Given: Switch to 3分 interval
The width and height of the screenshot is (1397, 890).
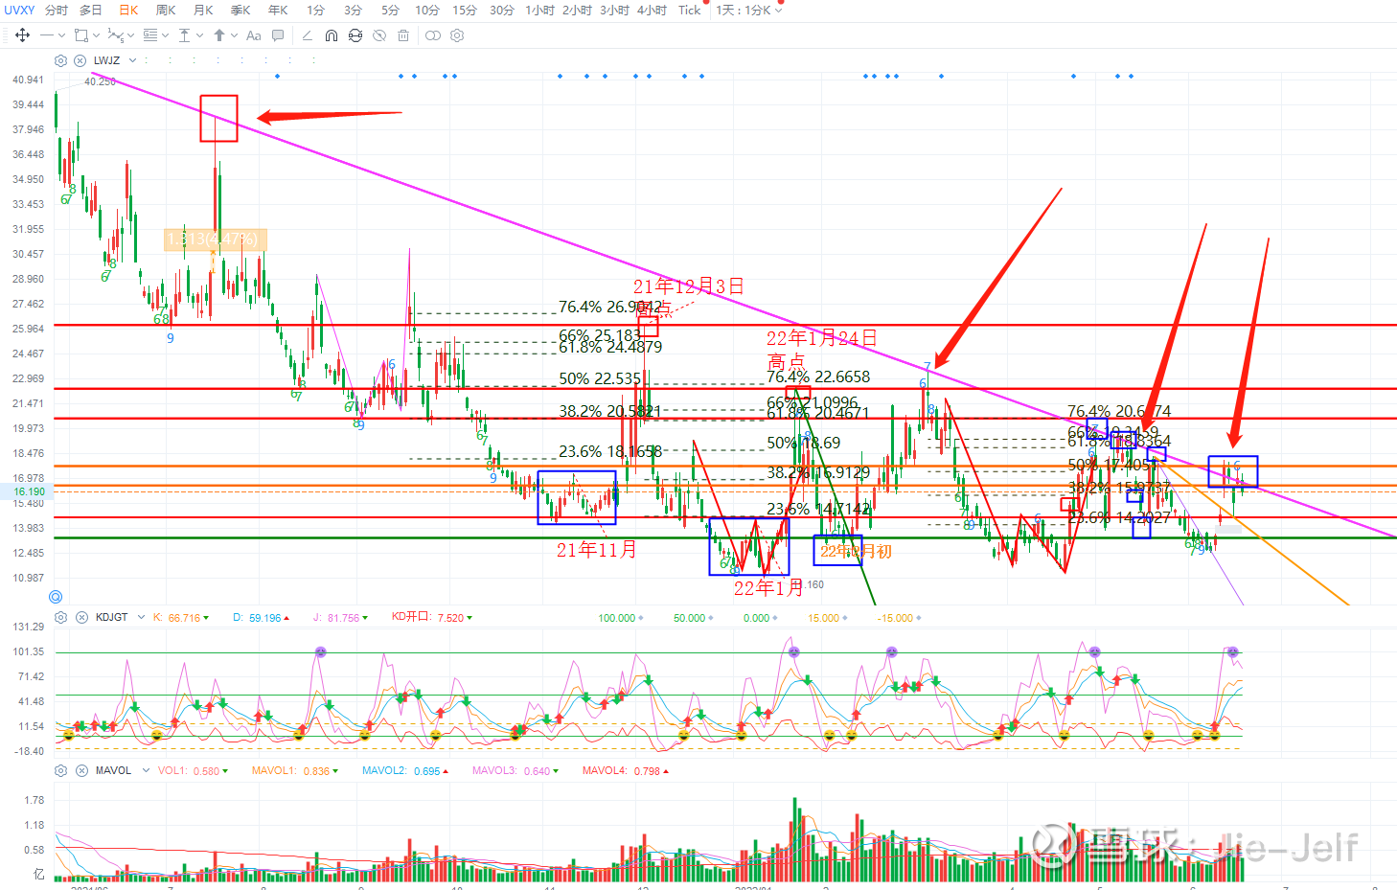Looking at the screenshot, I should [x=353, y=10].
